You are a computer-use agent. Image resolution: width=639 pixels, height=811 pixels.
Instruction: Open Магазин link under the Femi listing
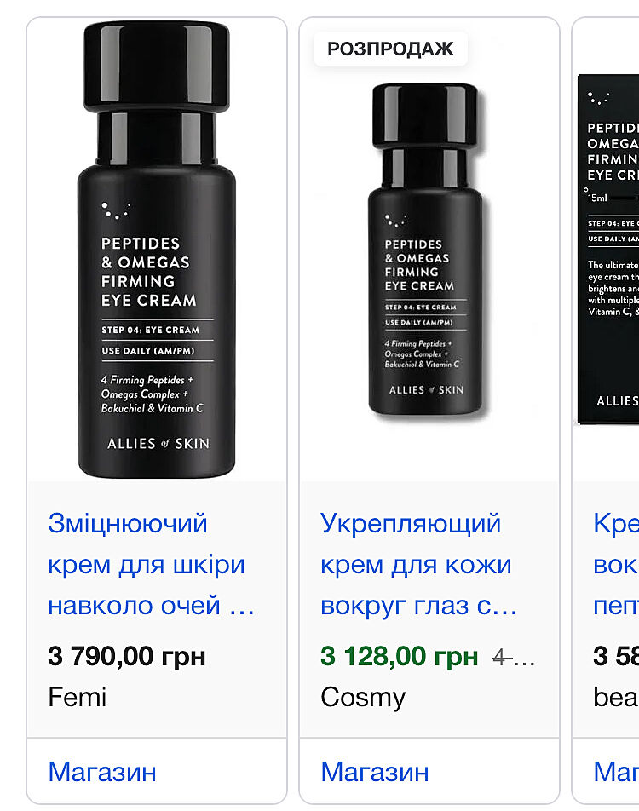102,772
